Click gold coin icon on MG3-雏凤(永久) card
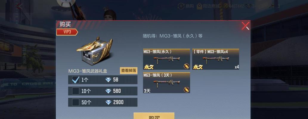The image size is (308, 119). coord(186,66)
